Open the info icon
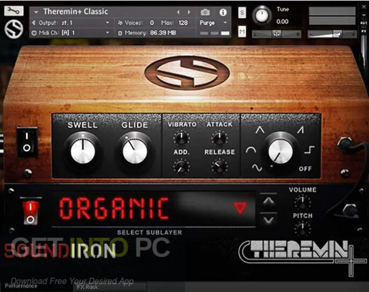369x292 pixels. coord(223,12)
